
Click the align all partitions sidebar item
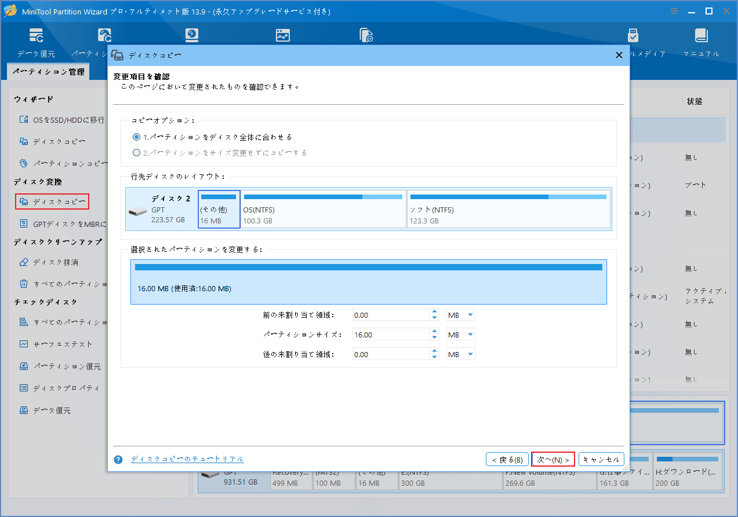[x=64, y=322]
